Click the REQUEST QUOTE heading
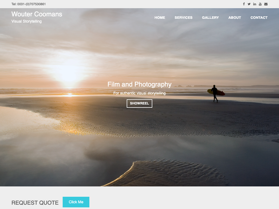Screen dimensions: 279x209 point(35,203)
